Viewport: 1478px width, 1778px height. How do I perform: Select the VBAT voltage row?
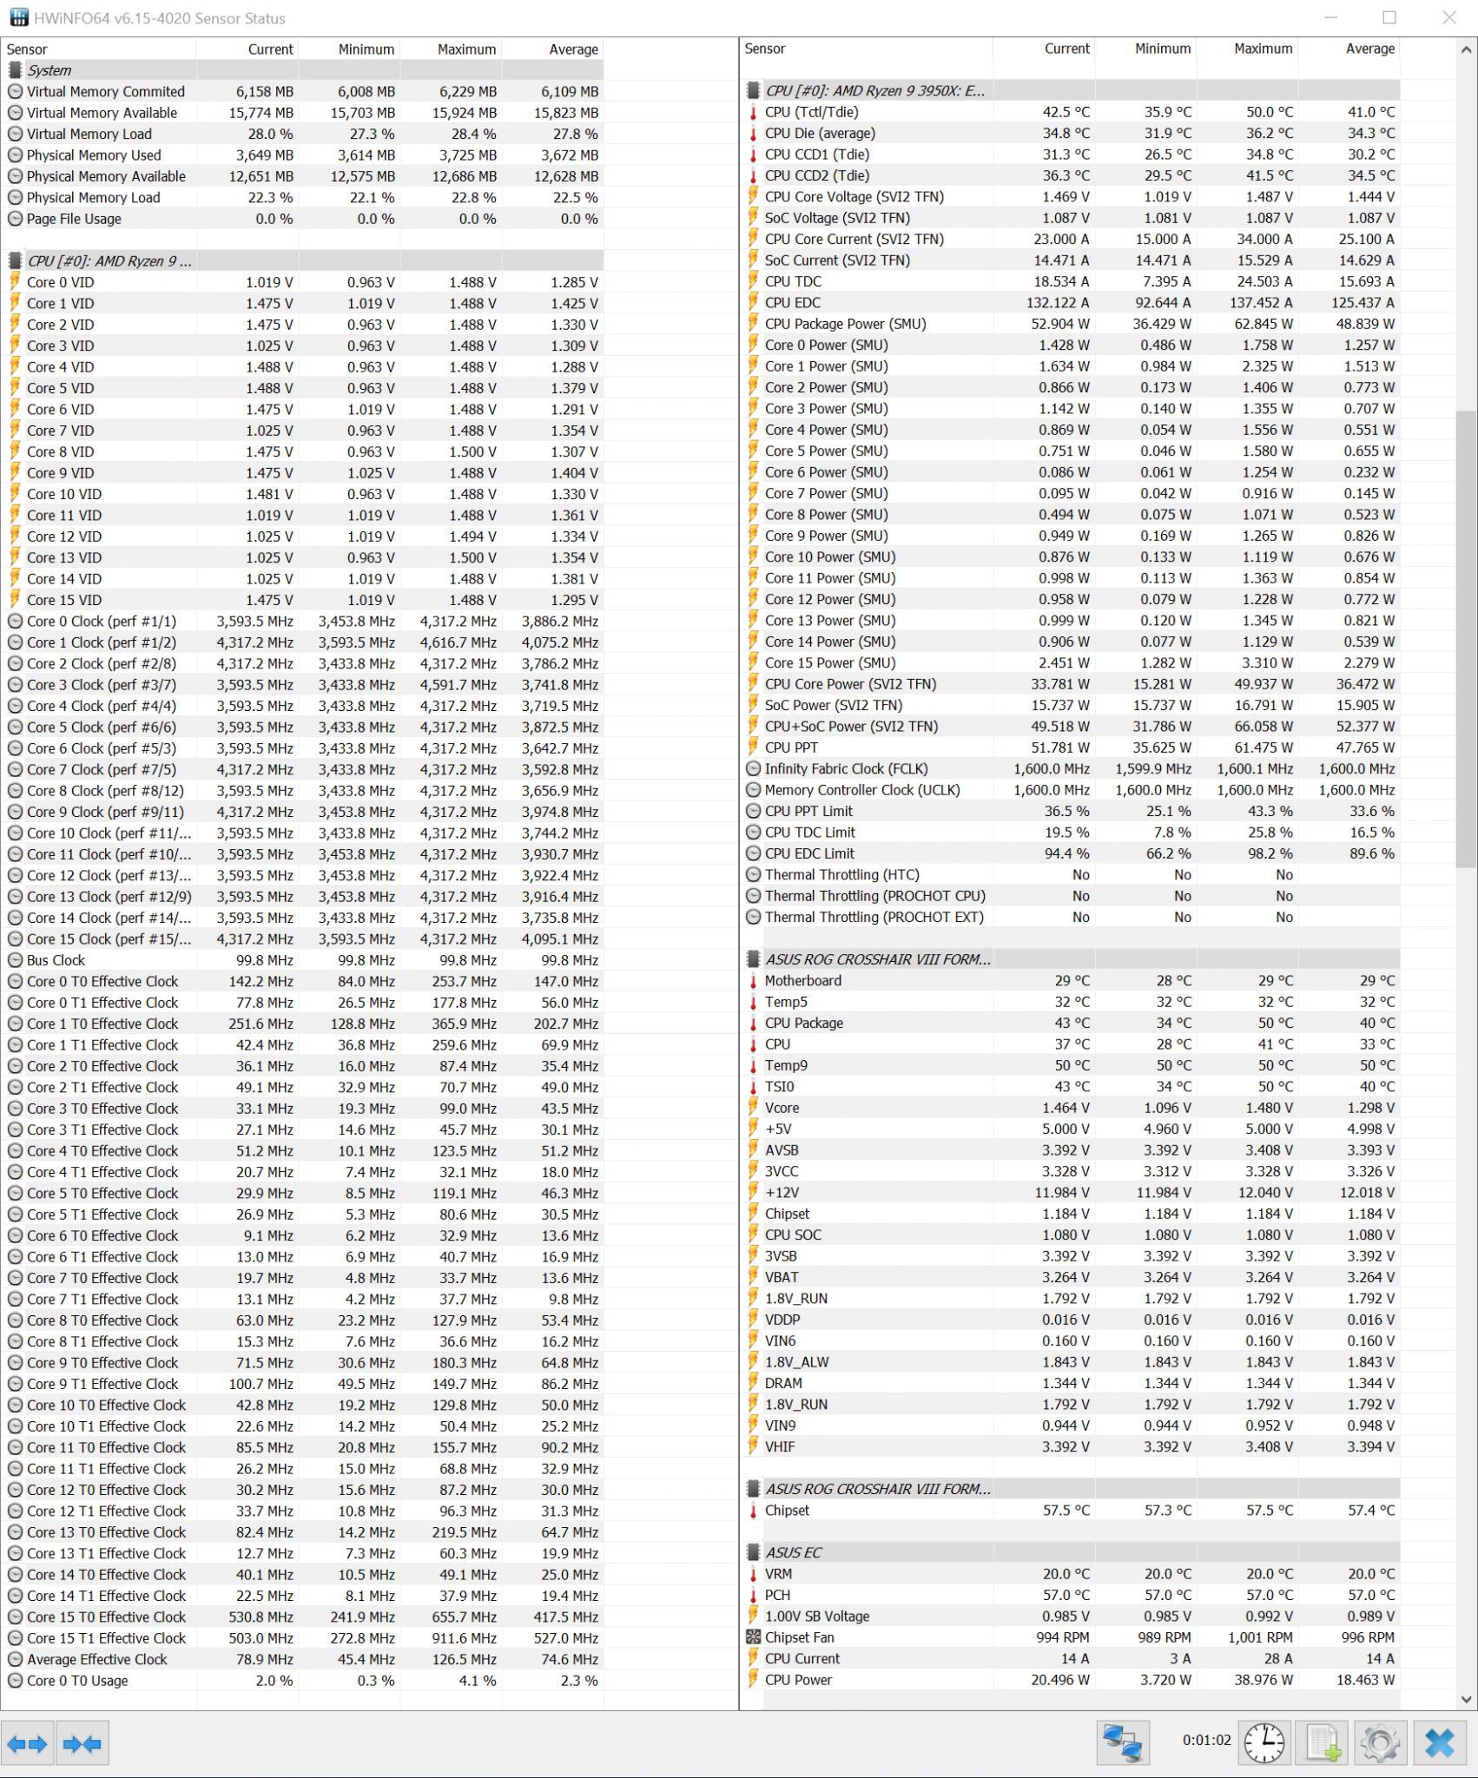pyautogui.click(x=1071, y=1277)
